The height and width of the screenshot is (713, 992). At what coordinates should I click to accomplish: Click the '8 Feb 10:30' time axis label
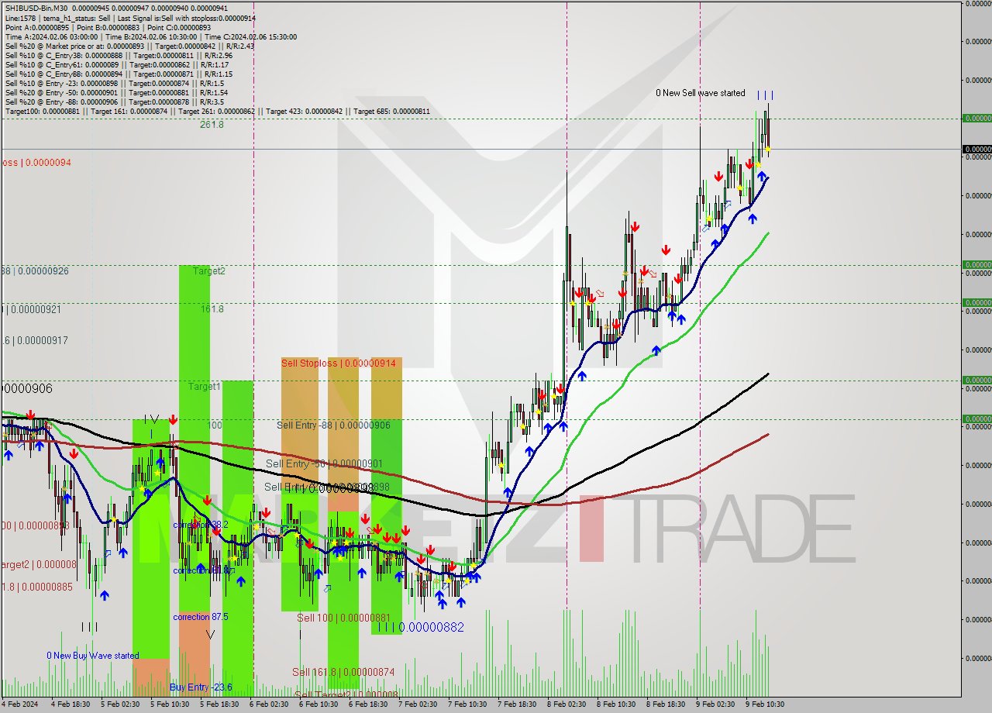coord(616,704)
